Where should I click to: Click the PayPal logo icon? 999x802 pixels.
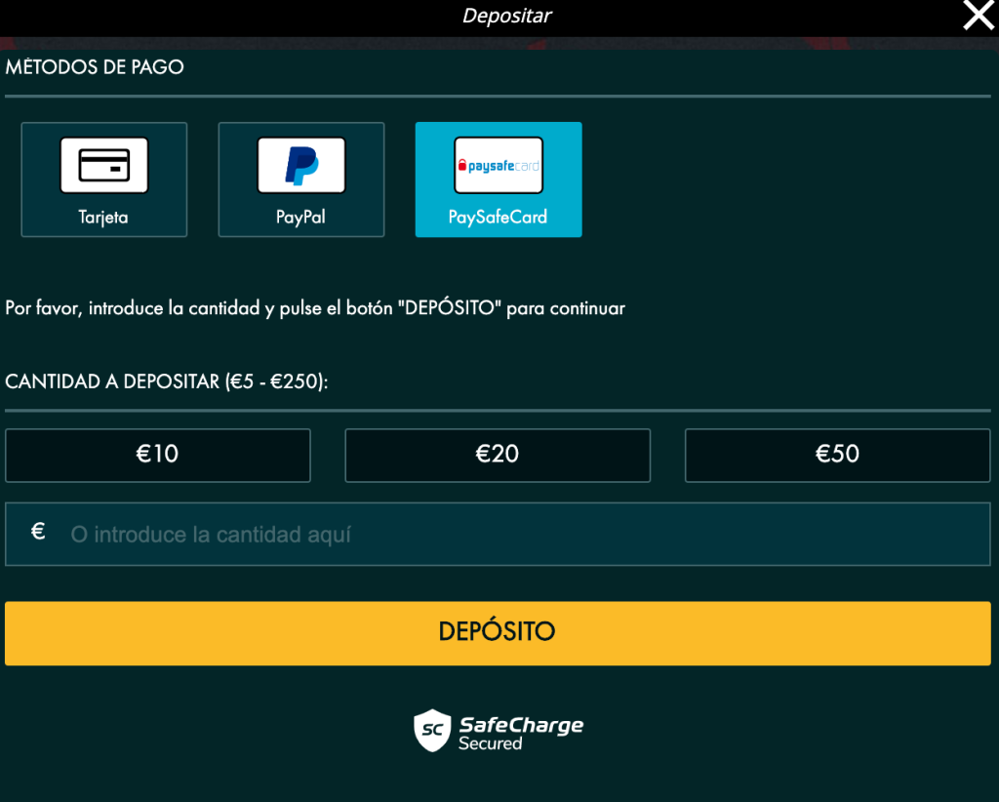point(301,166)
